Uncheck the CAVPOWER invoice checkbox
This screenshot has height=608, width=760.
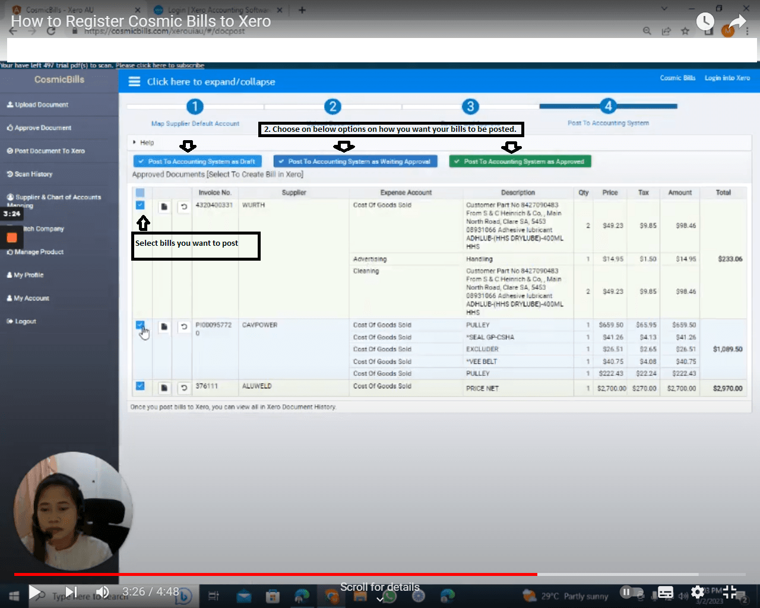click(140, 325)
